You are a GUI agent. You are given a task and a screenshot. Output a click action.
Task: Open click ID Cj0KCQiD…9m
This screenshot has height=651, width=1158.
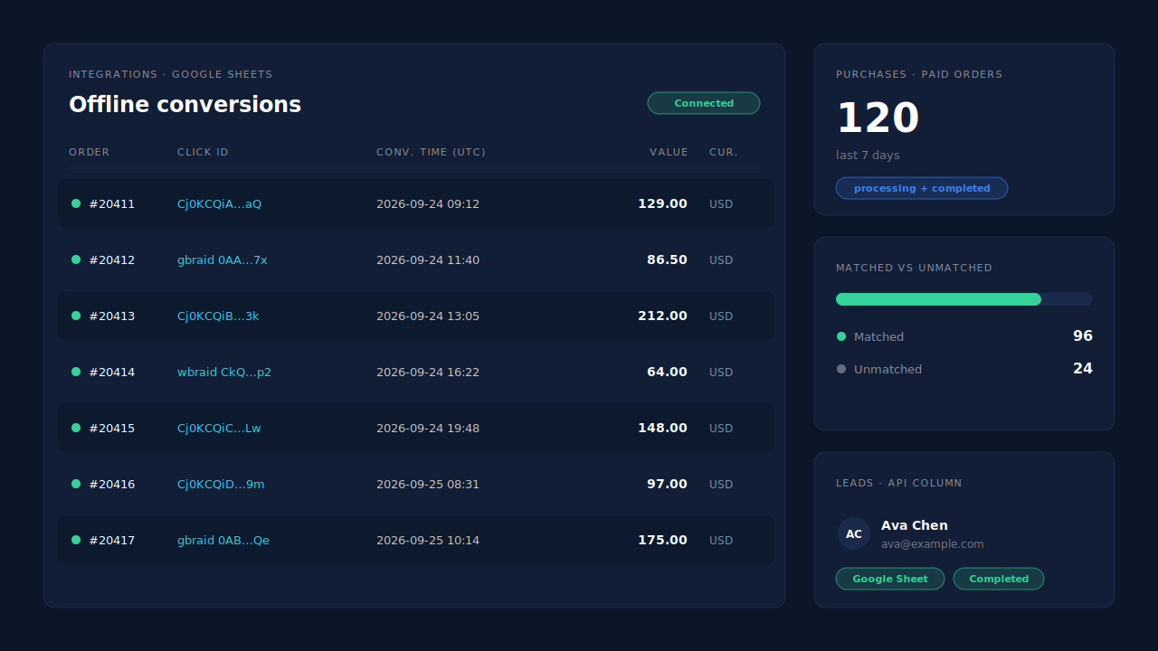[x=221, y=485]
